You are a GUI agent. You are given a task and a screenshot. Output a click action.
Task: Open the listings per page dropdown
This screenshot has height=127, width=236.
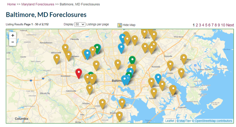tap(80, 24)
